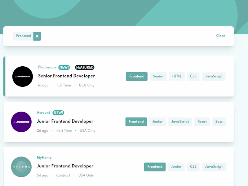Click the FEATURED badge on the Photosnap listing
The image size is (248, 186).
point(84,67)
